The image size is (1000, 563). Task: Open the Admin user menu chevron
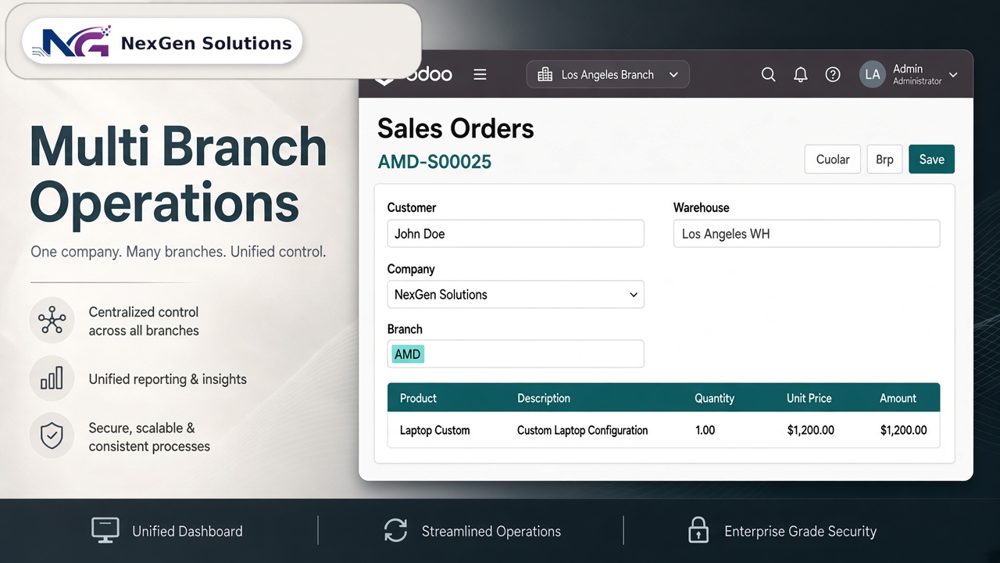953,75
